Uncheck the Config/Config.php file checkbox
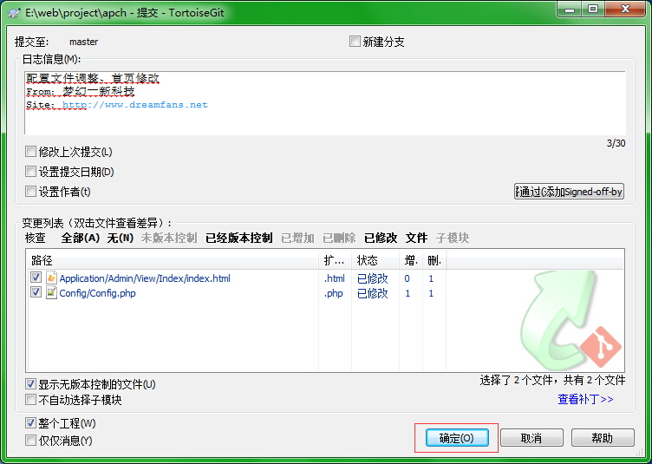The width and height of the screenshot is (652, 464). coord(36,292)
